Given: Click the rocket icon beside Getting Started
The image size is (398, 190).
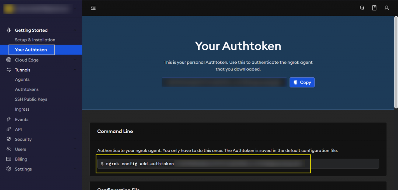Looking at the screenshot, I should [9, 30].
